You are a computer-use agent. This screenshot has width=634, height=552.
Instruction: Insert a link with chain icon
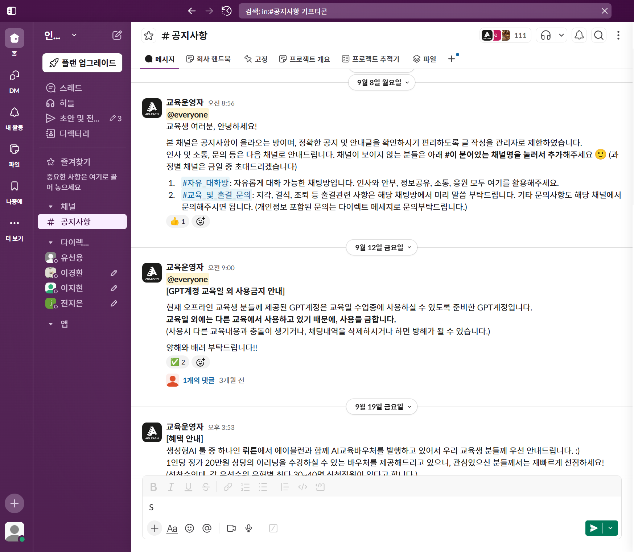[228, 487]
